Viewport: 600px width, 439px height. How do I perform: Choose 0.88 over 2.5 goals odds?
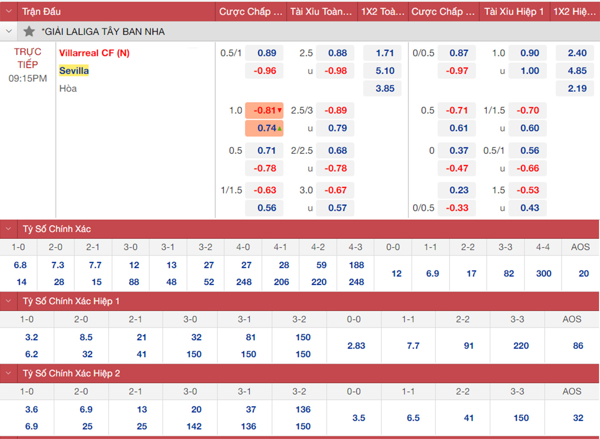pyautogui.click(x=337, y=53)
